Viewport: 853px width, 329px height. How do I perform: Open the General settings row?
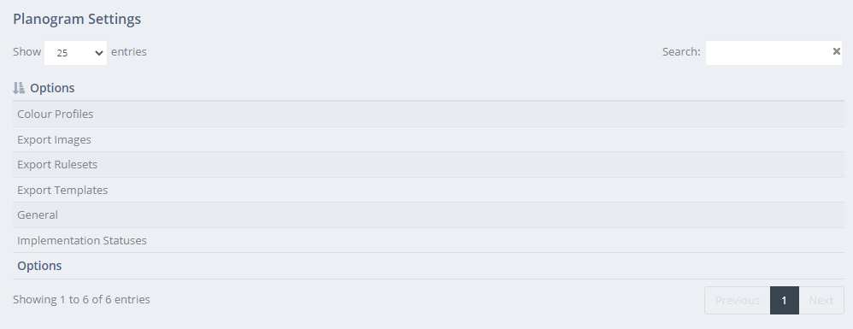429,215
